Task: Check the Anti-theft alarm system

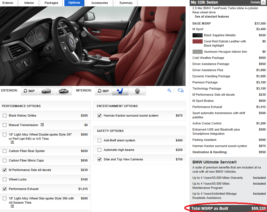Action: click(x=99, y=140)
